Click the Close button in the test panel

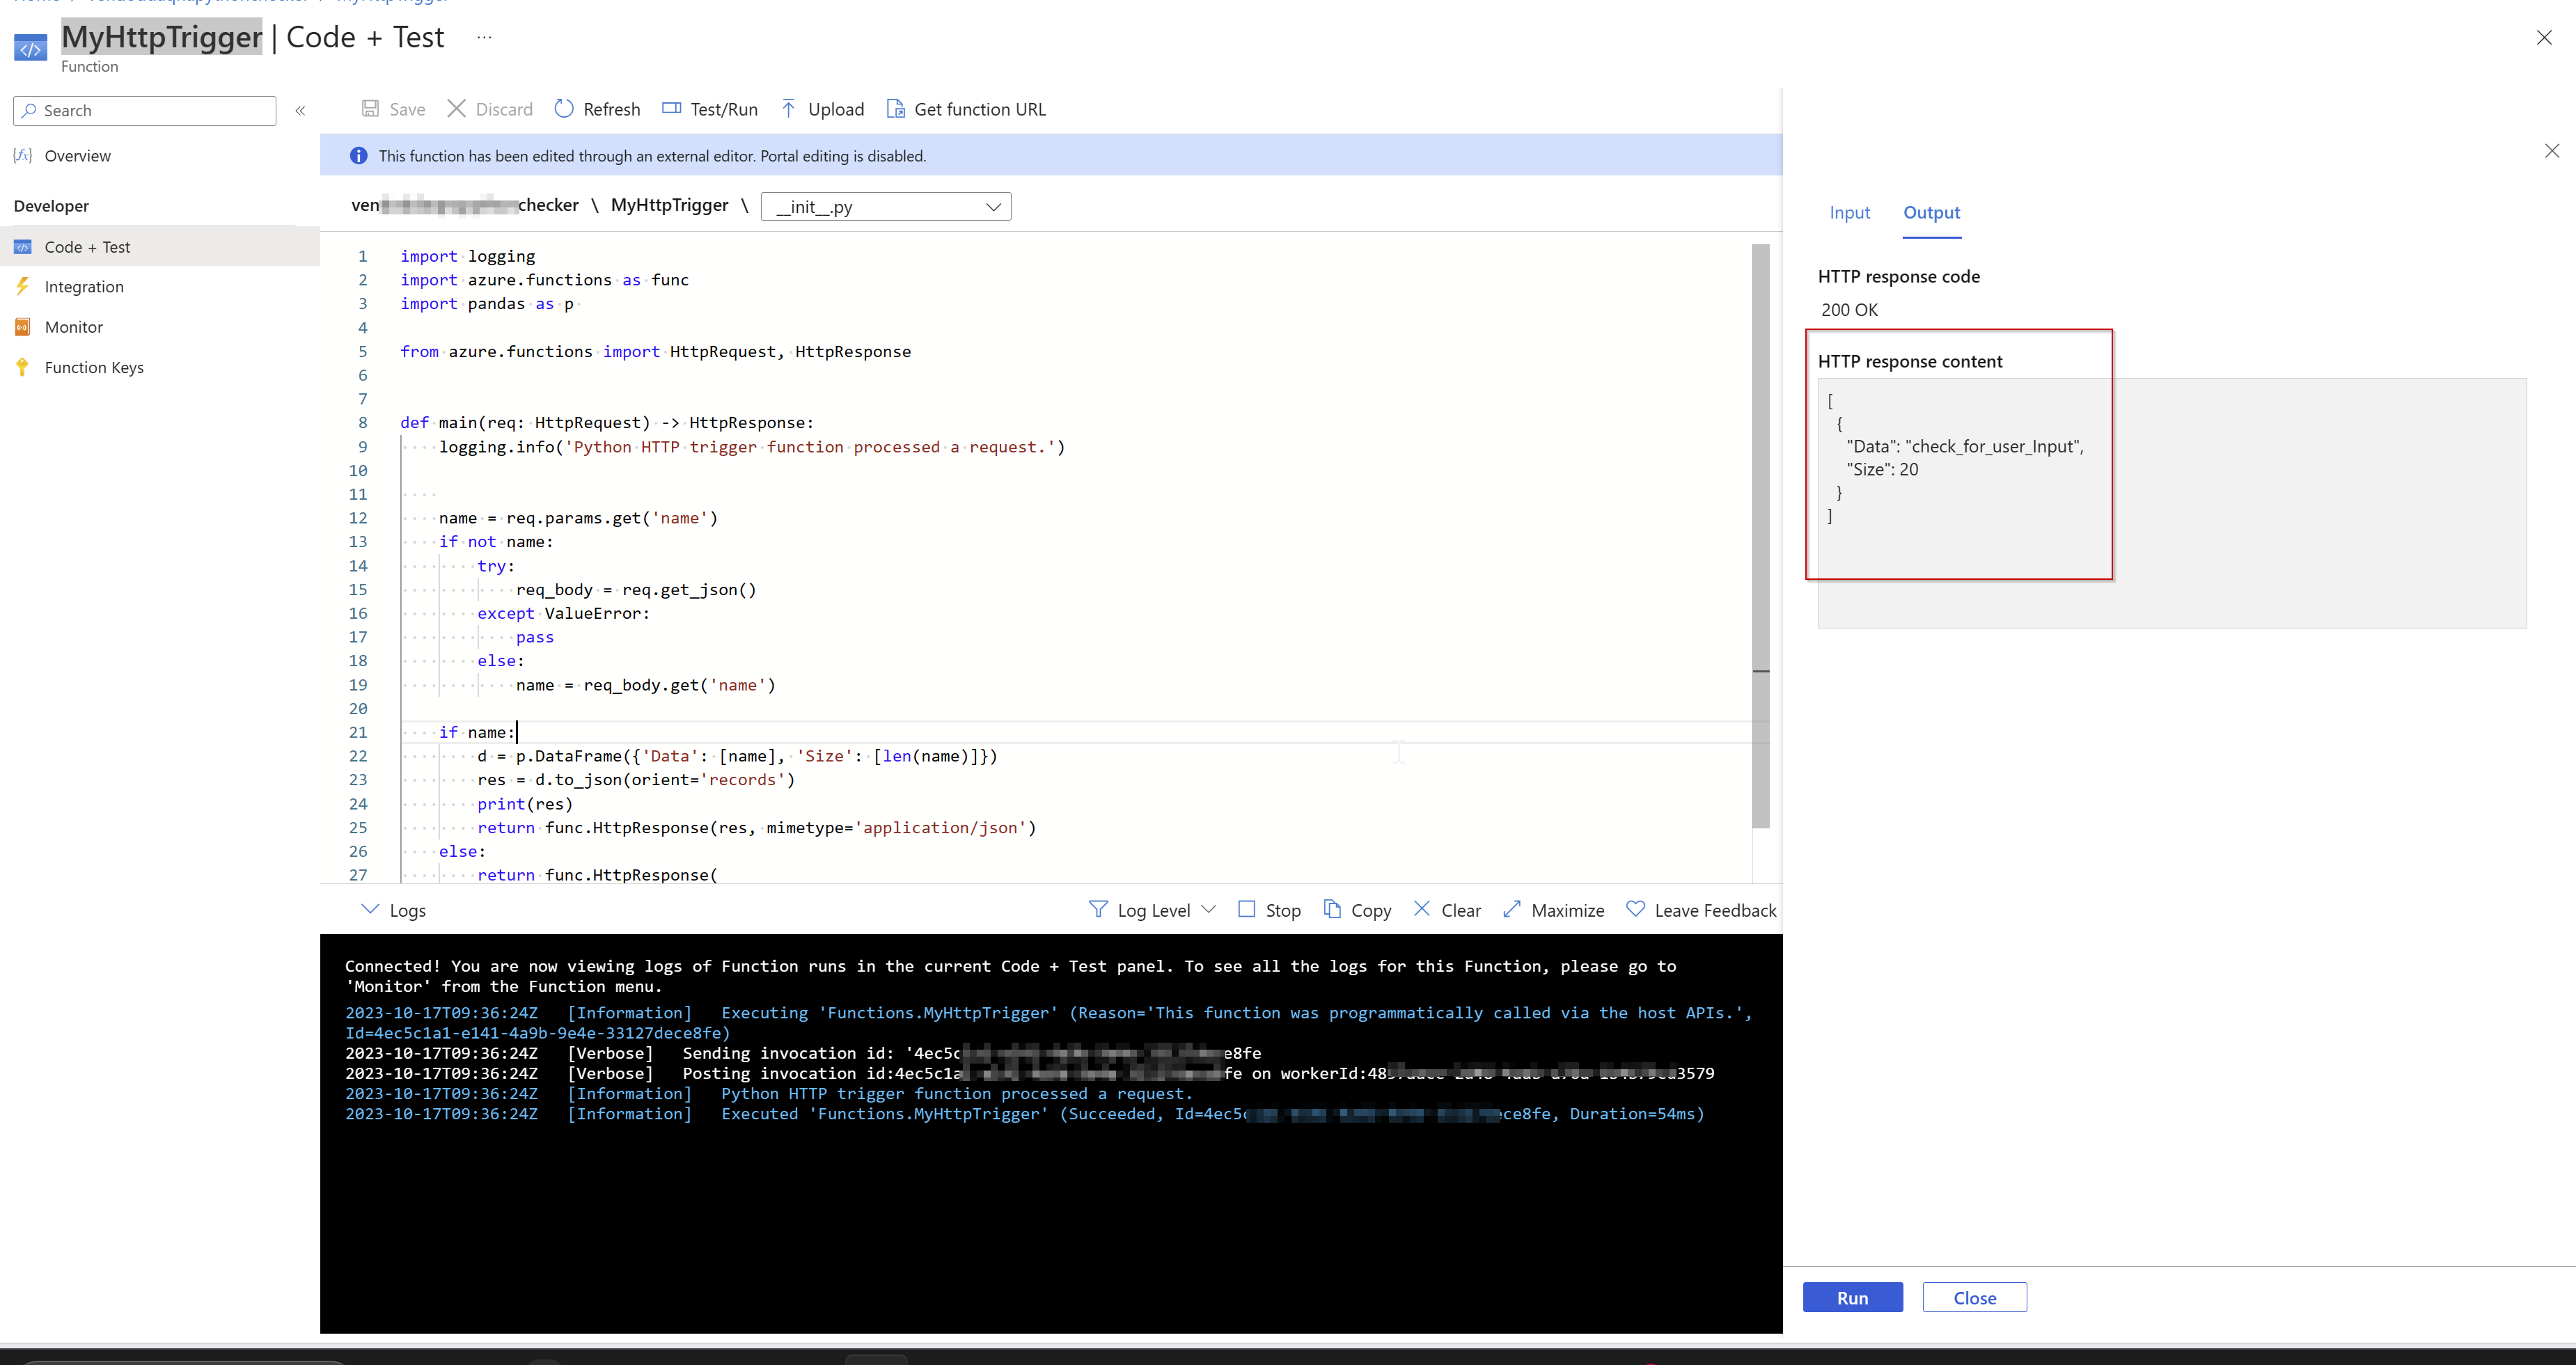pos(1974,1297)
